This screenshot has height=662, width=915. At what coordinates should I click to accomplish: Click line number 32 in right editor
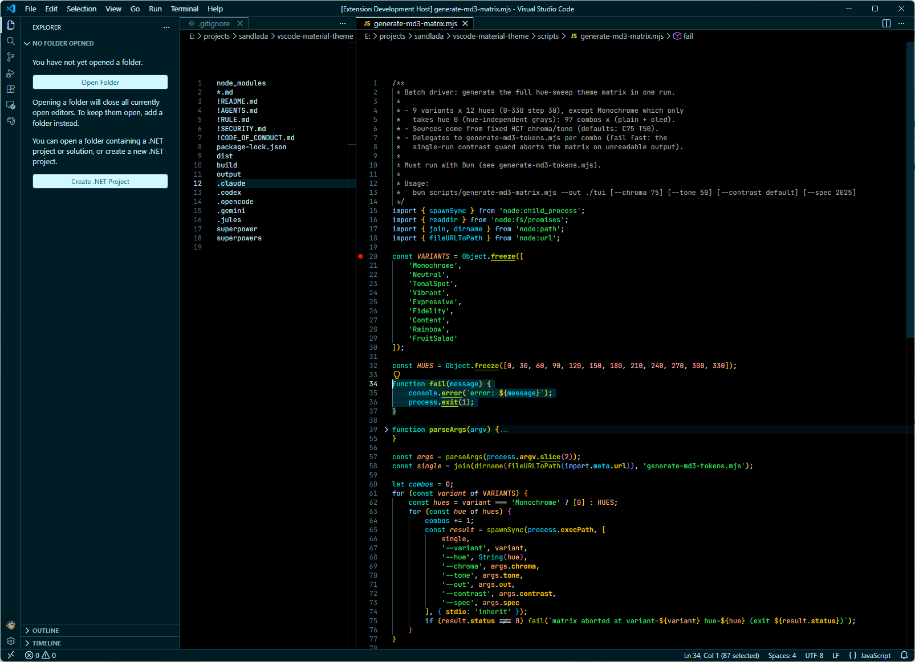pyautogui.click(x=373, y=366)
